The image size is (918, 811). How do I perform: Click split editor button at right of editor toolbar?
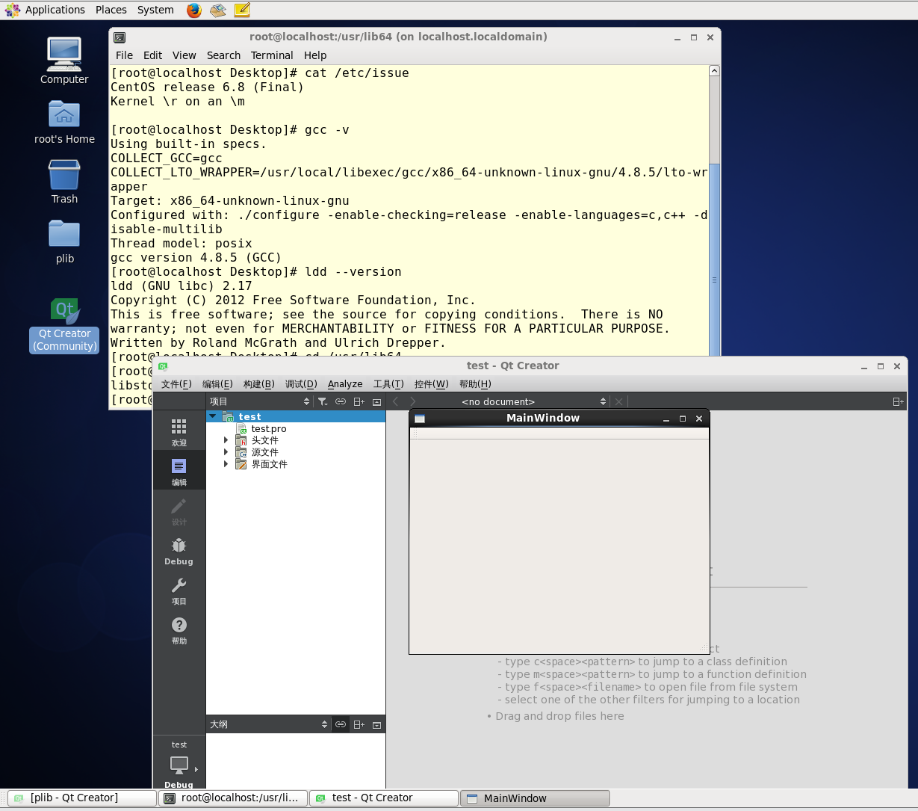[x=898, y=401]
